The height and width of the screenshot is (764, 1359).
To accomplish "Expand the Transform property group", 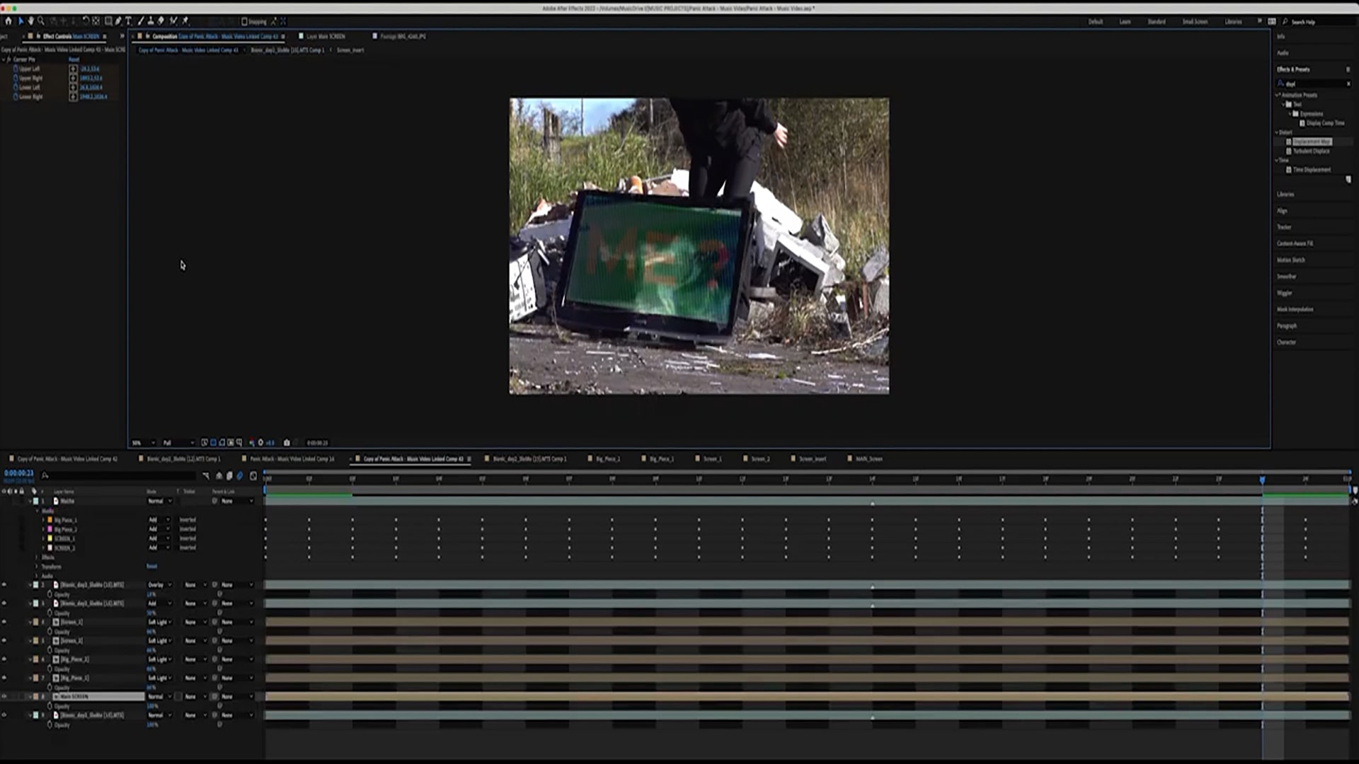I will (37, 567).
